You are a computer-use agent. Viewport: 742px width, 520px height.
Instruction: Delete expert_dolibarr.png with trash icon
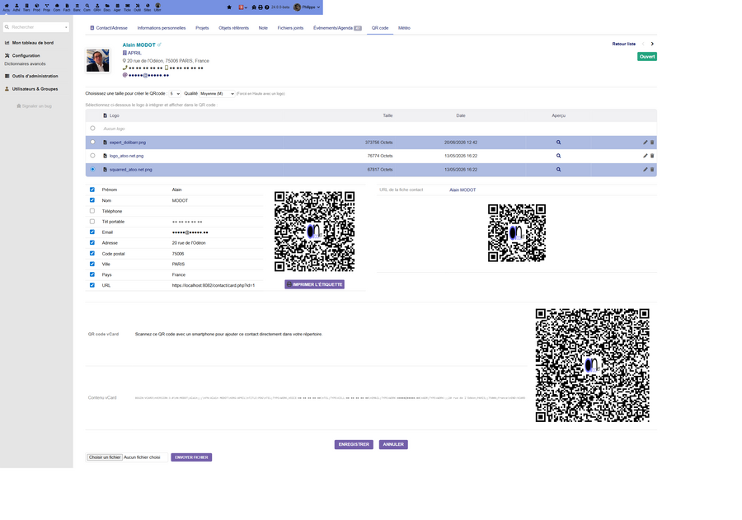(652, 143)
